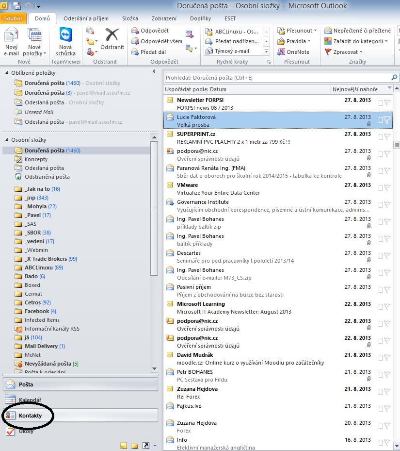Screen dimensions: 400x451
Task: Expand the Rychlé kroky gallery
Action: tap(266, 51)
